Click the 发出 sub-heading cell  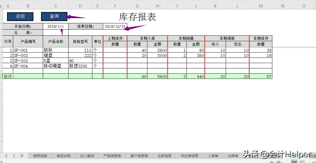tap(238, 44)
